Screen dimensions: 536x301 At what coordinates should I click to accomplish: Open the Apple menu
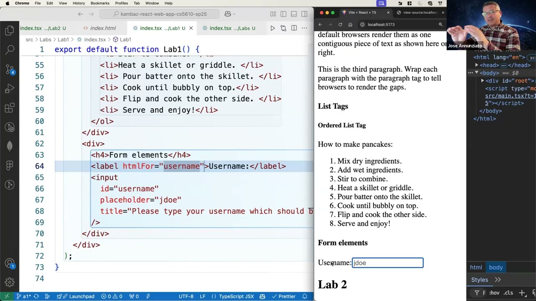7,3
